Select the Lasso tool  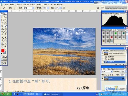click(x=2, y=20)
